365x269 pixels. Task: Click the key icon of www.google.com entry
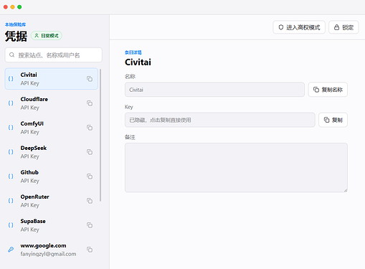coord(11,250)
